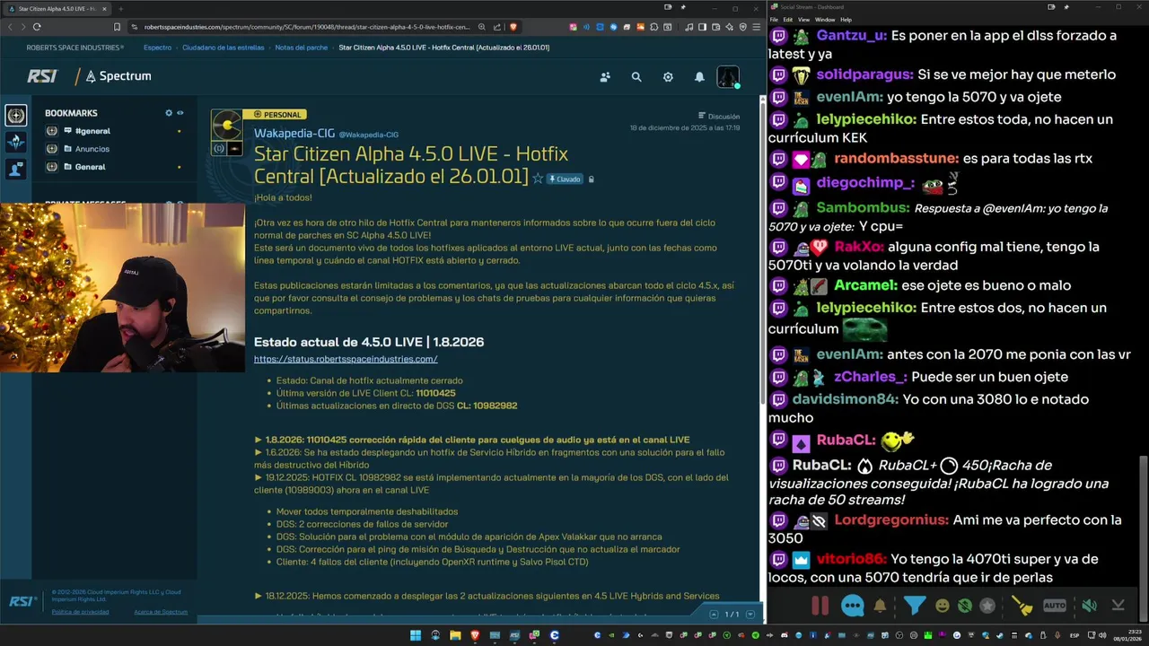Open Spectrum settings gear in the header
The image size is (1149, 646).
point(668,77)
